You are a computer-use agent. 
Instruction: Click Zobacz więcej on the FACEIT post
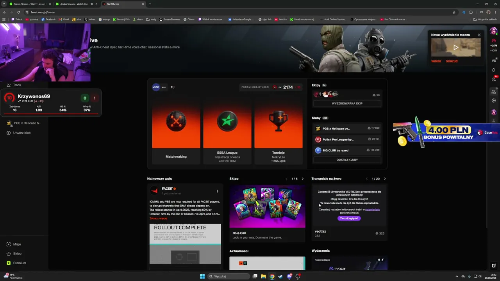pos(158,219)
